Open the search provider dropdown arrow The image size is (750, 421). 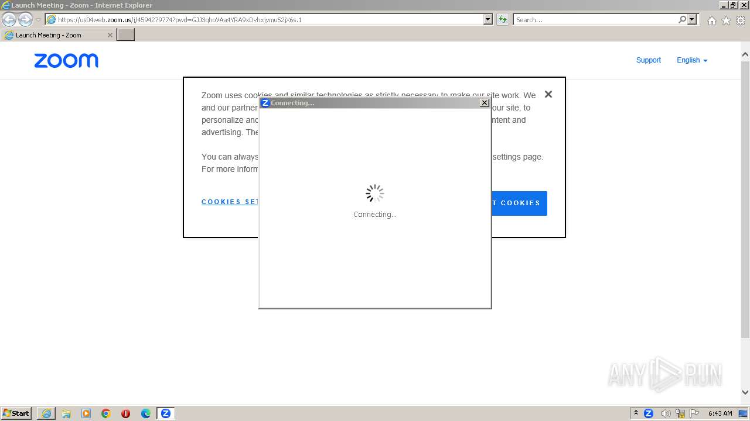coord(692,20)
